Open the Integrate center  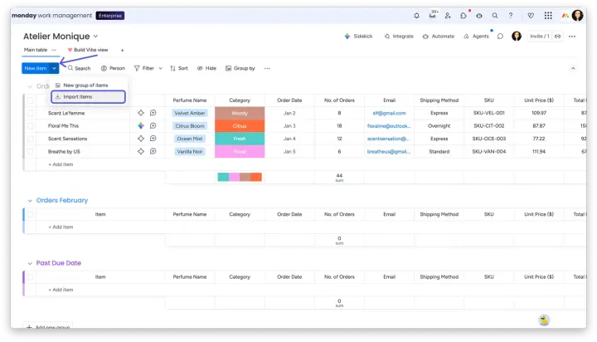(x=399, y=37)
